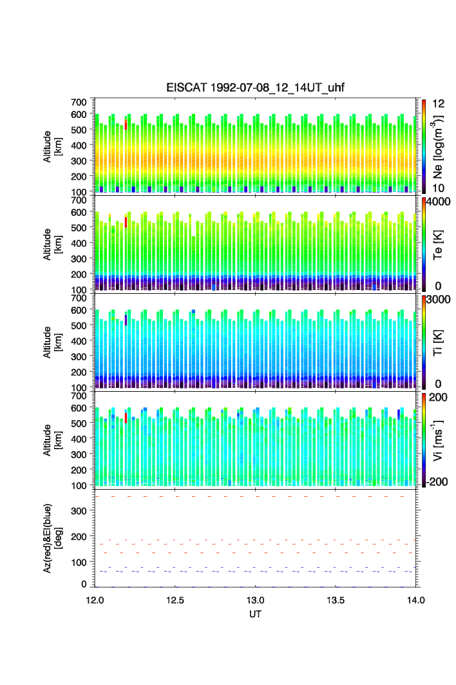Click the 0 minimum on Ti color bar
Viewport: 456px width, 685px height.
tap(438, 384)
